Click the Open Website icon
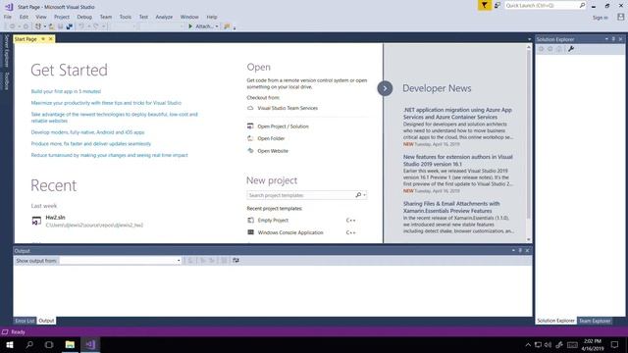 250,151
